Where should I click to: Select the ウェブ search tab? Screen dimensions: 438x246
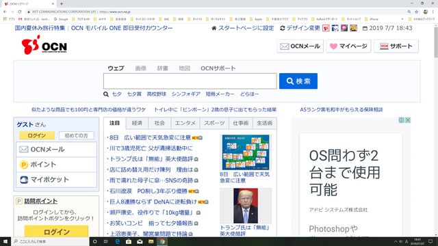116,68
